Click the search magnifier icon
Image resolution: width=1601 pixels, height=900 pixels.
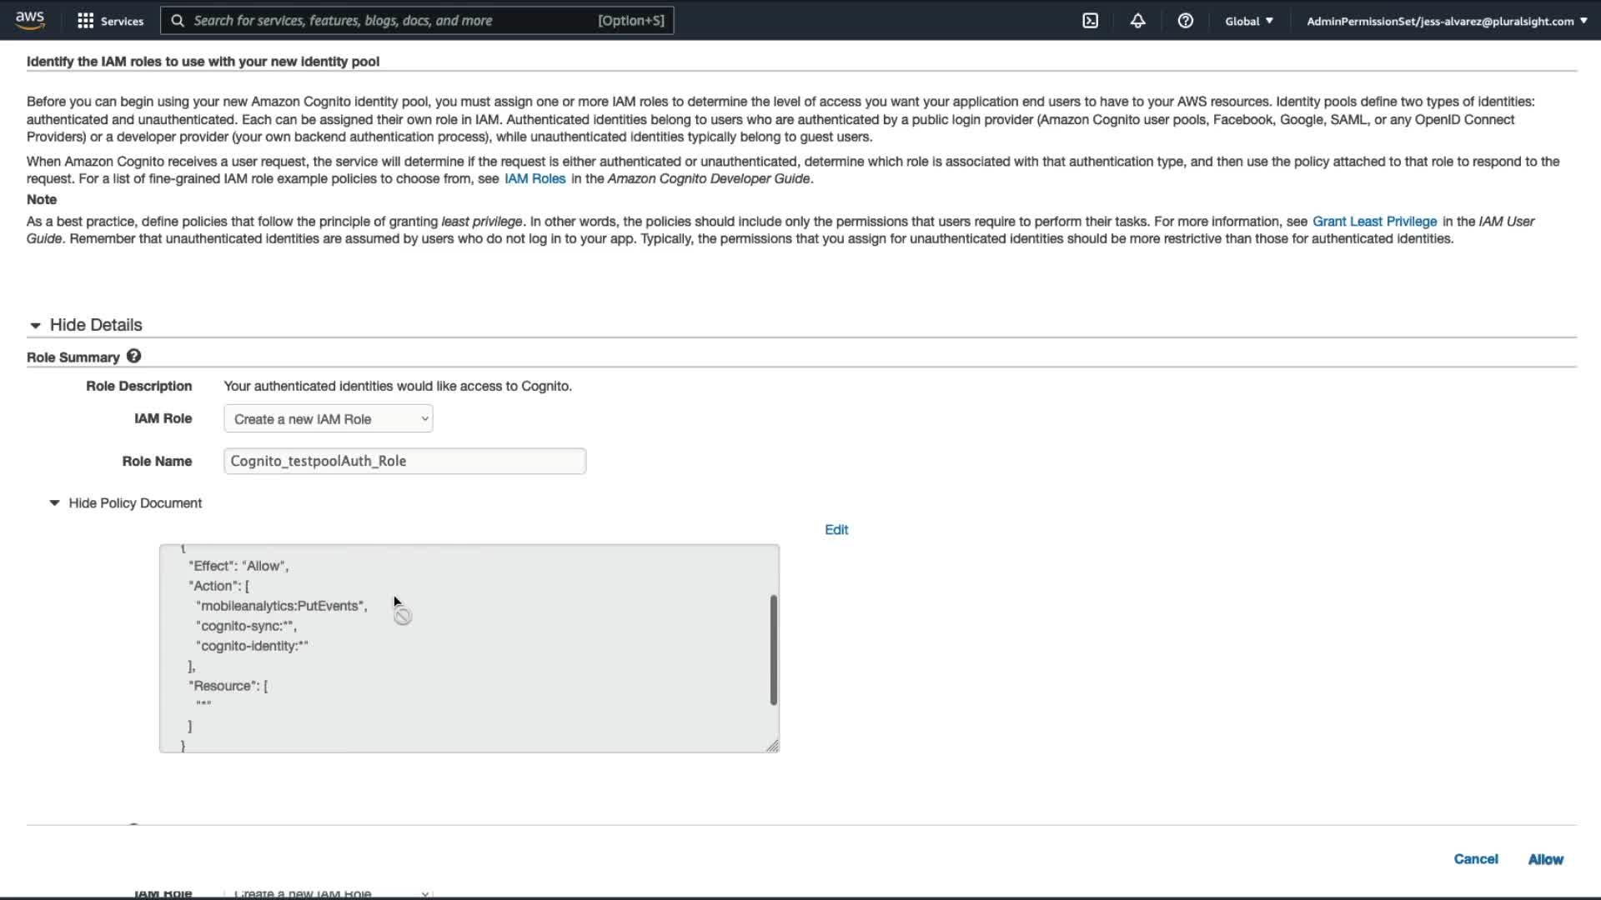click(178, 21)
